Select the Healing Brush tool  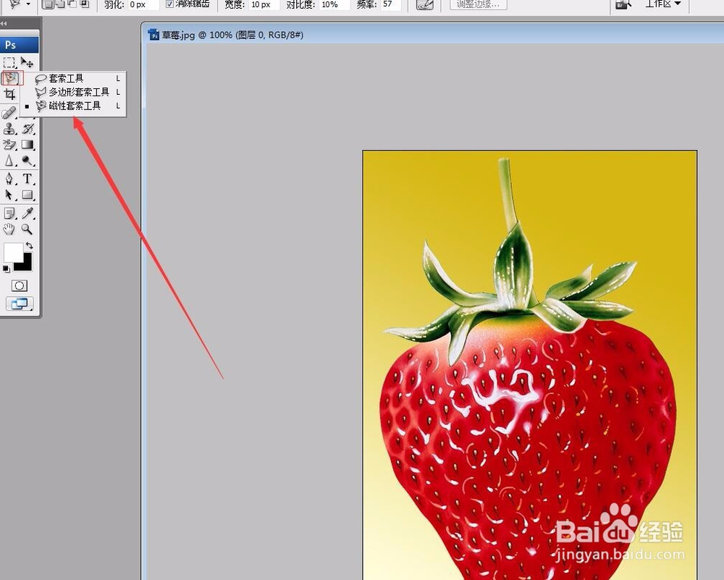click(9, 113)
